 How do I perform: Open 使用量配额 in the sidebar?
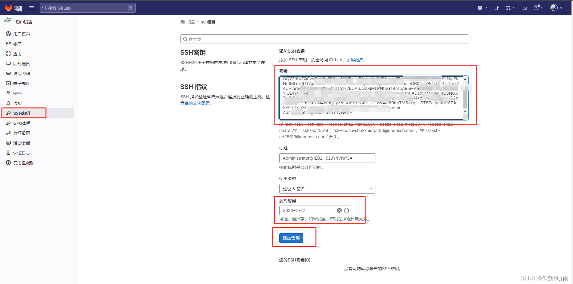click(x=38, y=163)
